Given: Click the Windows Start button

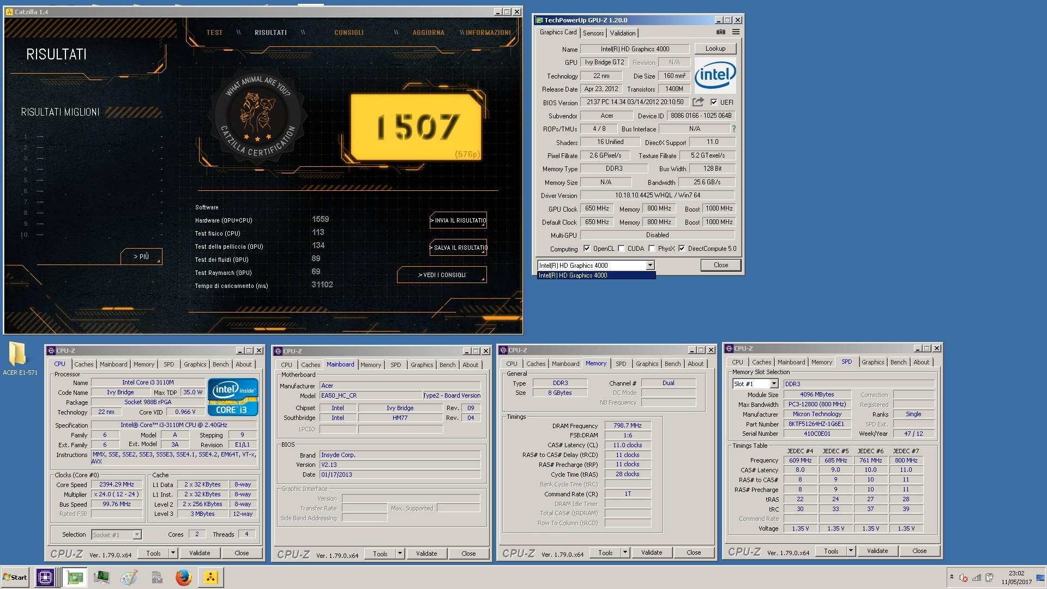Looking at the screenshot, I should (15, 578).
